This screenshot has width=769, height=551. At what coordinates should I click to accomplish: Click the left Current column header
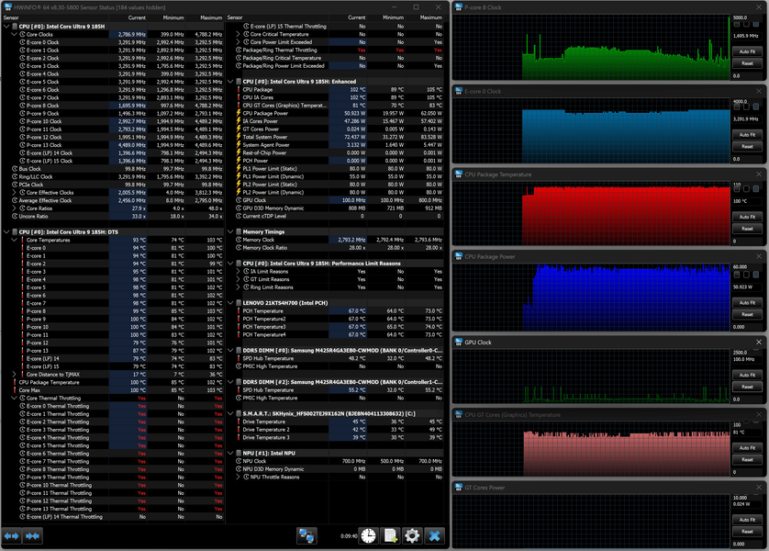128,17
